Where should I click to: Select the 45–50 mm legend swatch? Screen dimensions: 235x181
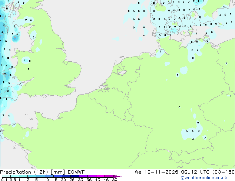(x=109, y=176)
